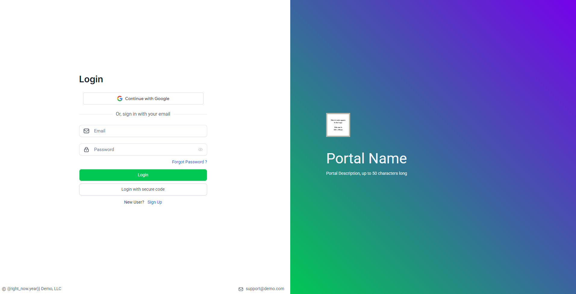Select the Sign Up link
Image resolution: width=576 pixels, height=294 pixels.
pyautogui.click(x=154, y=202)
